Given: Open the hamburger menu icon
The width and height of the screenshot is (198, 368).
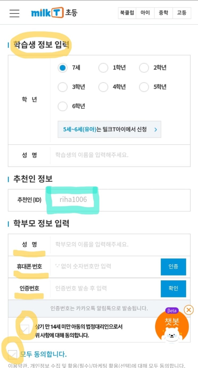Looking at the screenshot, I should (14, 13).
